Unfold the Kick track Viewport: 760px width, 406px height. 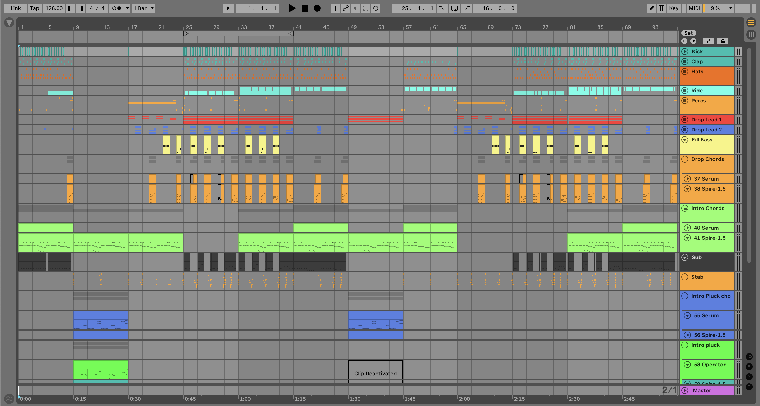[x=685, y=51]
